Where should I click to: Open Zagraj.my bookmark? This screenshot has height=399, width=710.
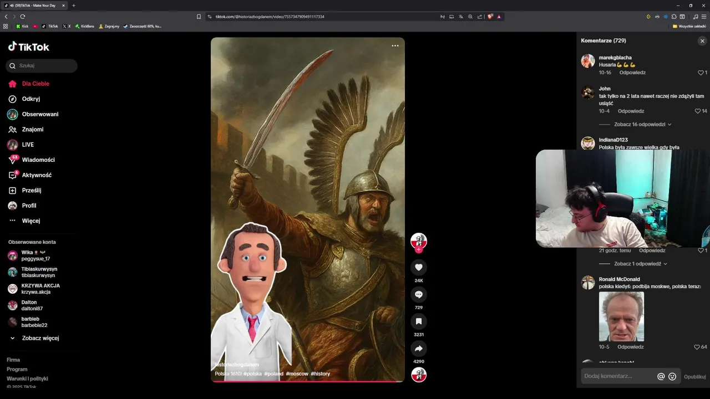coord(108,26)
